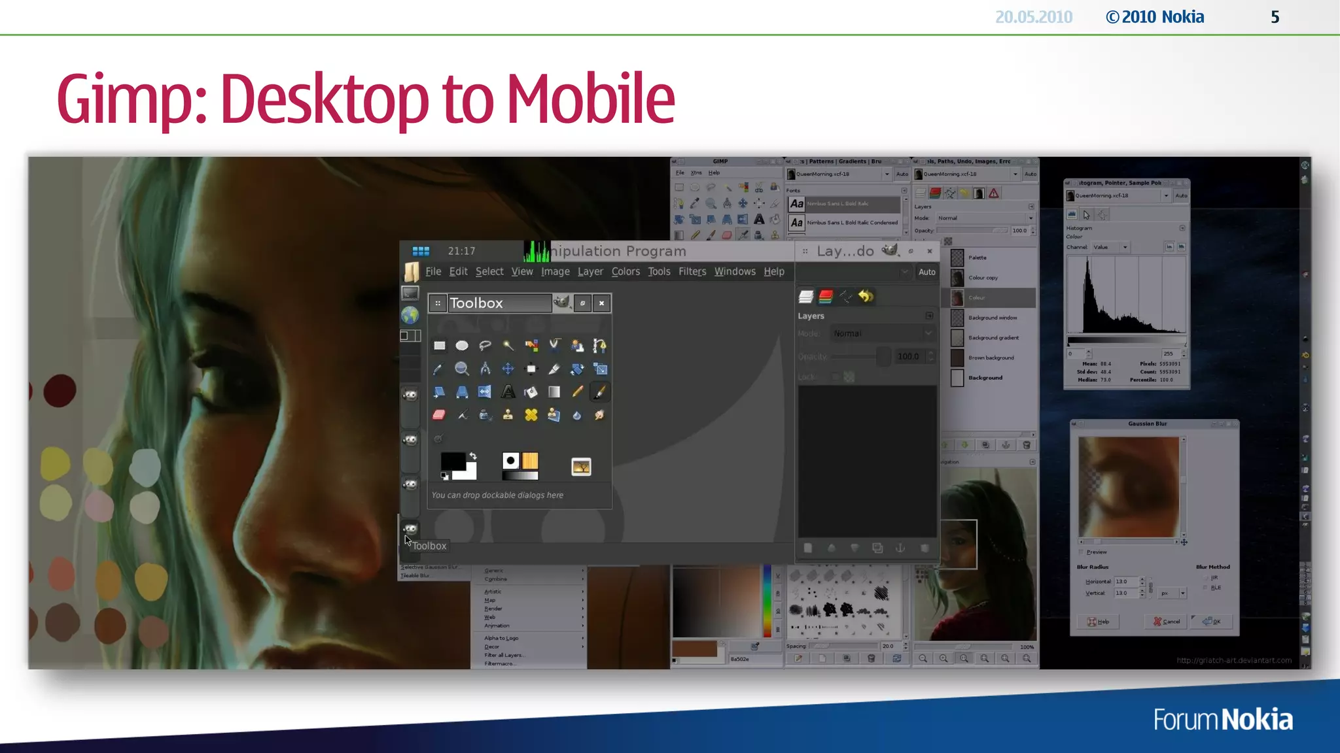Select the Ellipse Select tool
The height and width of the screenshot is (753, 1340).
[x=462, y=345]
